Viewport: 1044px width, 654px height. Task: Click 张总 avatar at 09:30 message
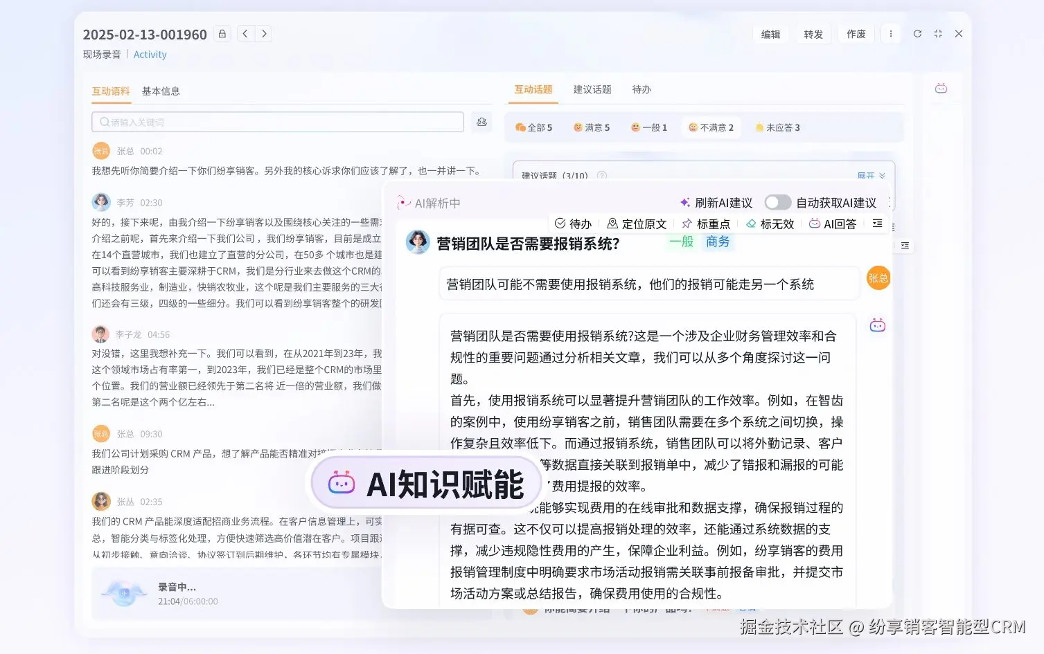pyautogui.click(x=101, y=434)
